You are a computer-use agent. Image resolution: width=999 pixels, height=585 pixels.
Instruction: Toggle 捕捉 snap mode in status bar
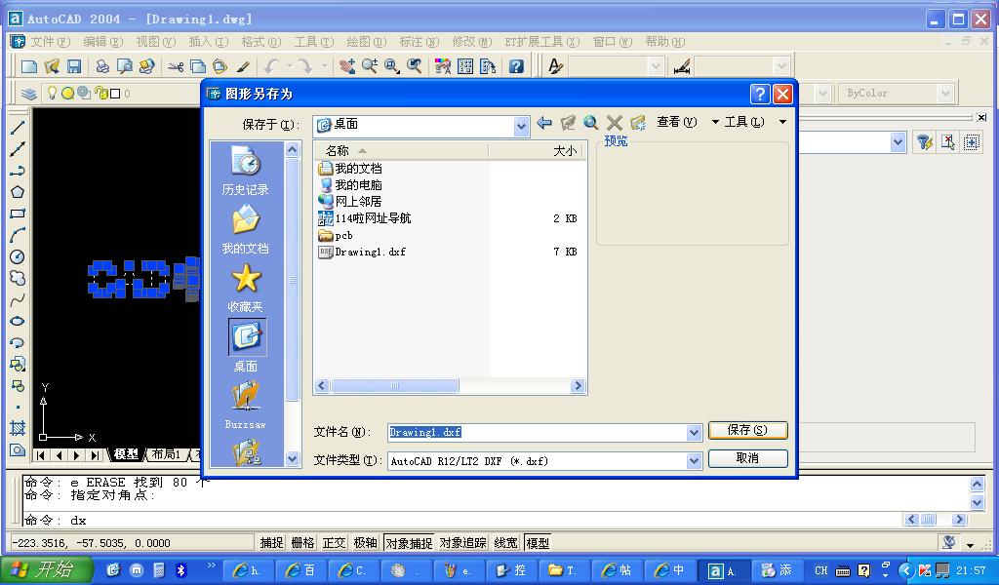pos(271,543)
